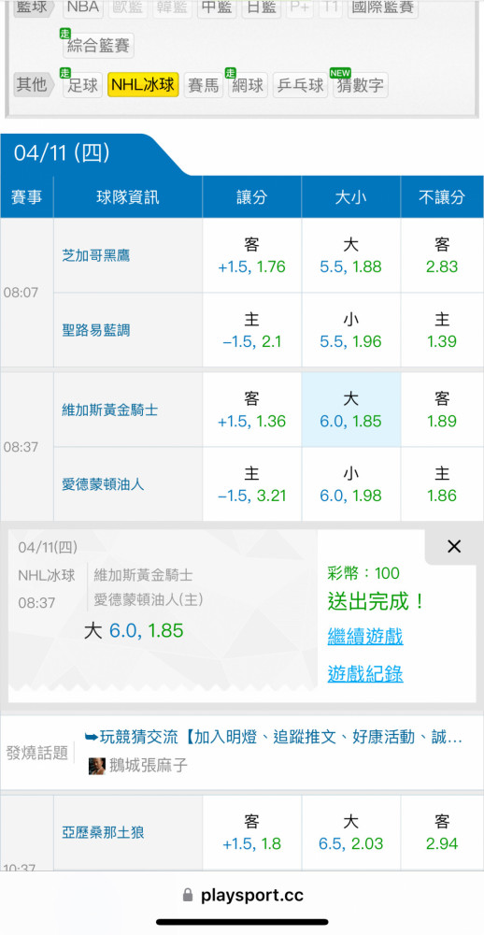The image size is (484, 935).
Task: Switch to the 足球 category
Action: click(82, 85)
